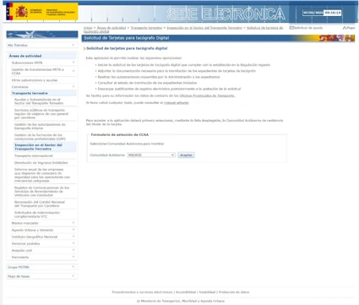Expand Instituto Geográfico Nacional arrow
359x305 pixels.
pyautogui.click(x=73, y=237)
